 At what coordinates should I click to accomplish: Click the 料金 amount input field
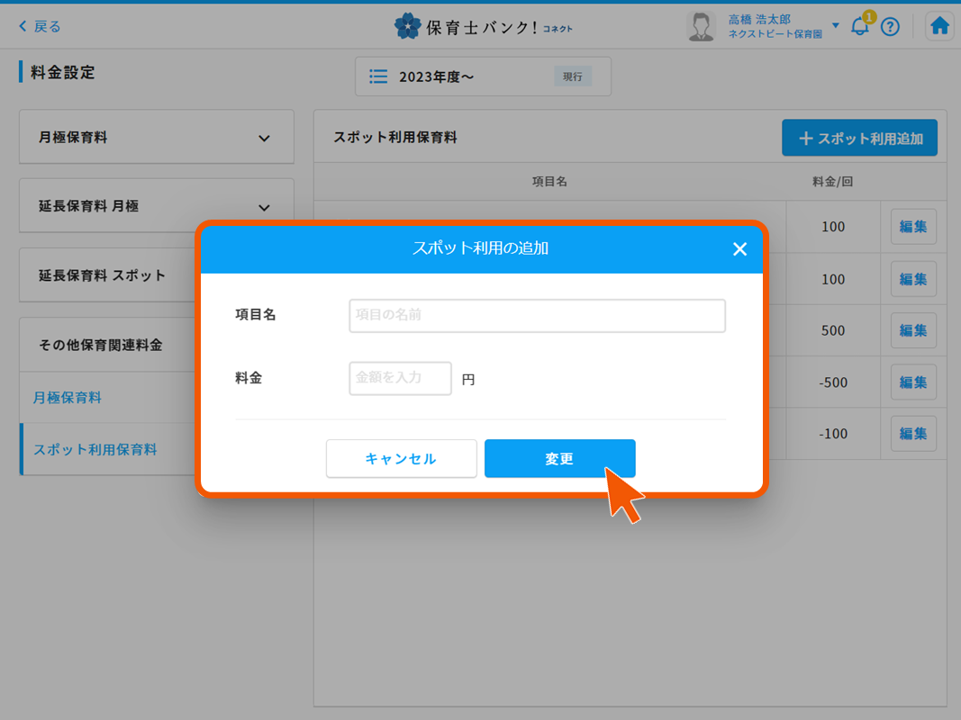[x=400, y=378]
